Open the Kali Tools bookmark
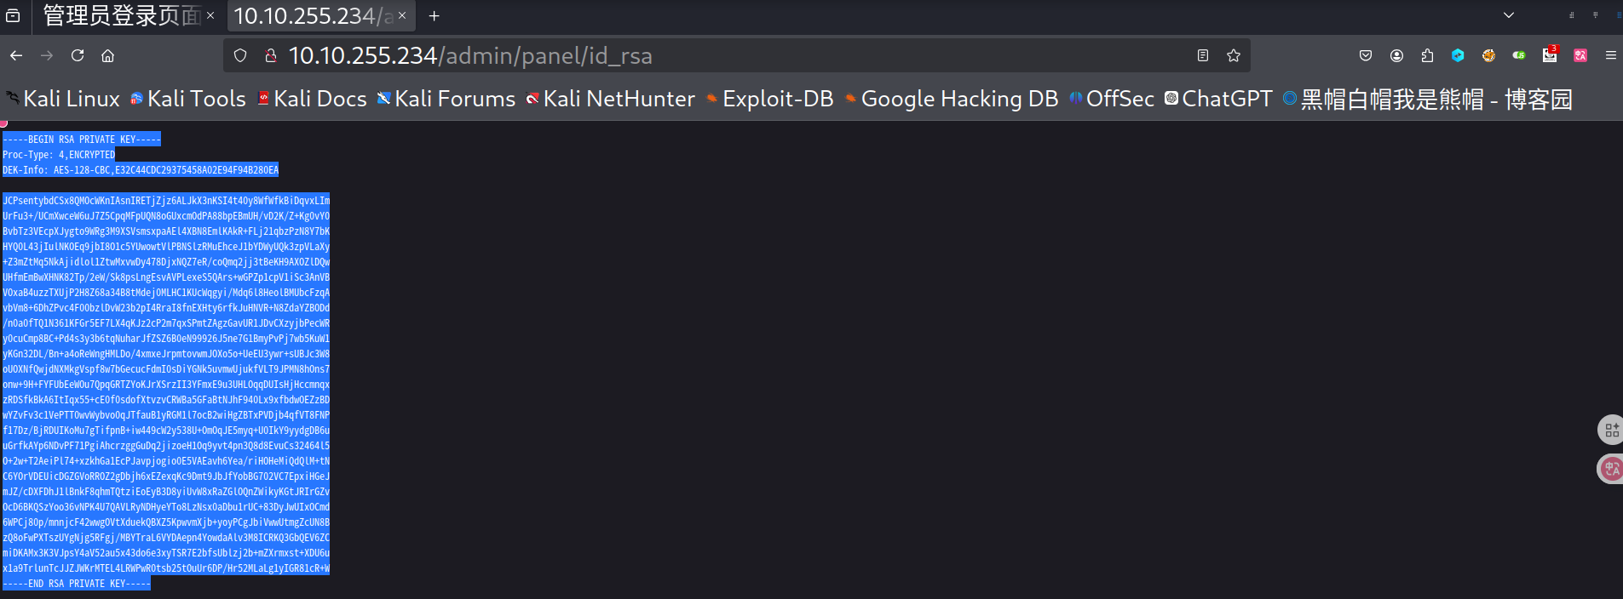The height and width of the screenshot is (599, 1623). 187,99
